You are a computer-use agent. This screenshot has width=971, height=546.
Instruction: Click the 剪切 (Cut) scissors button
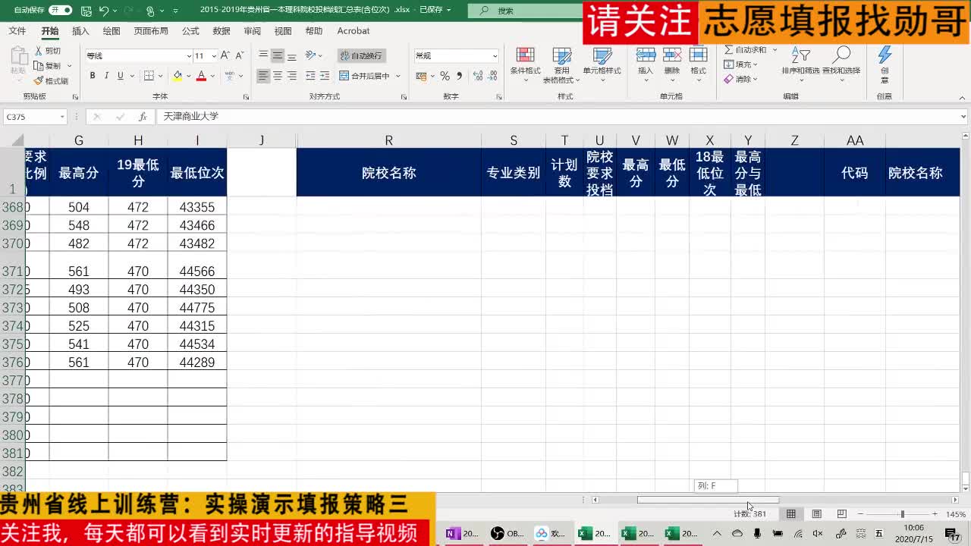pos(47,51)
